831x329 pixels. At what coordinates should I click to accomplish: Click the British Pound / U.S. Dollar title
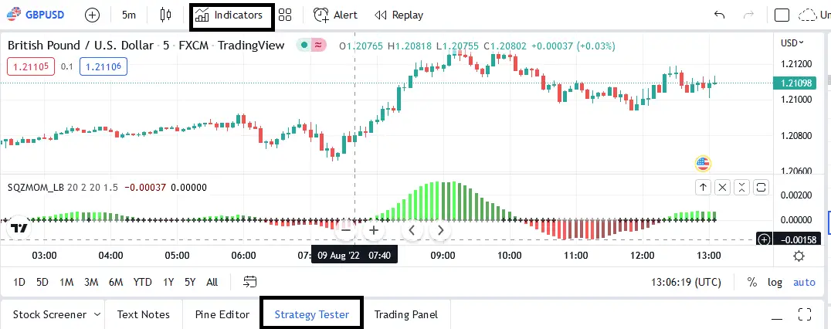pos(80,46)
